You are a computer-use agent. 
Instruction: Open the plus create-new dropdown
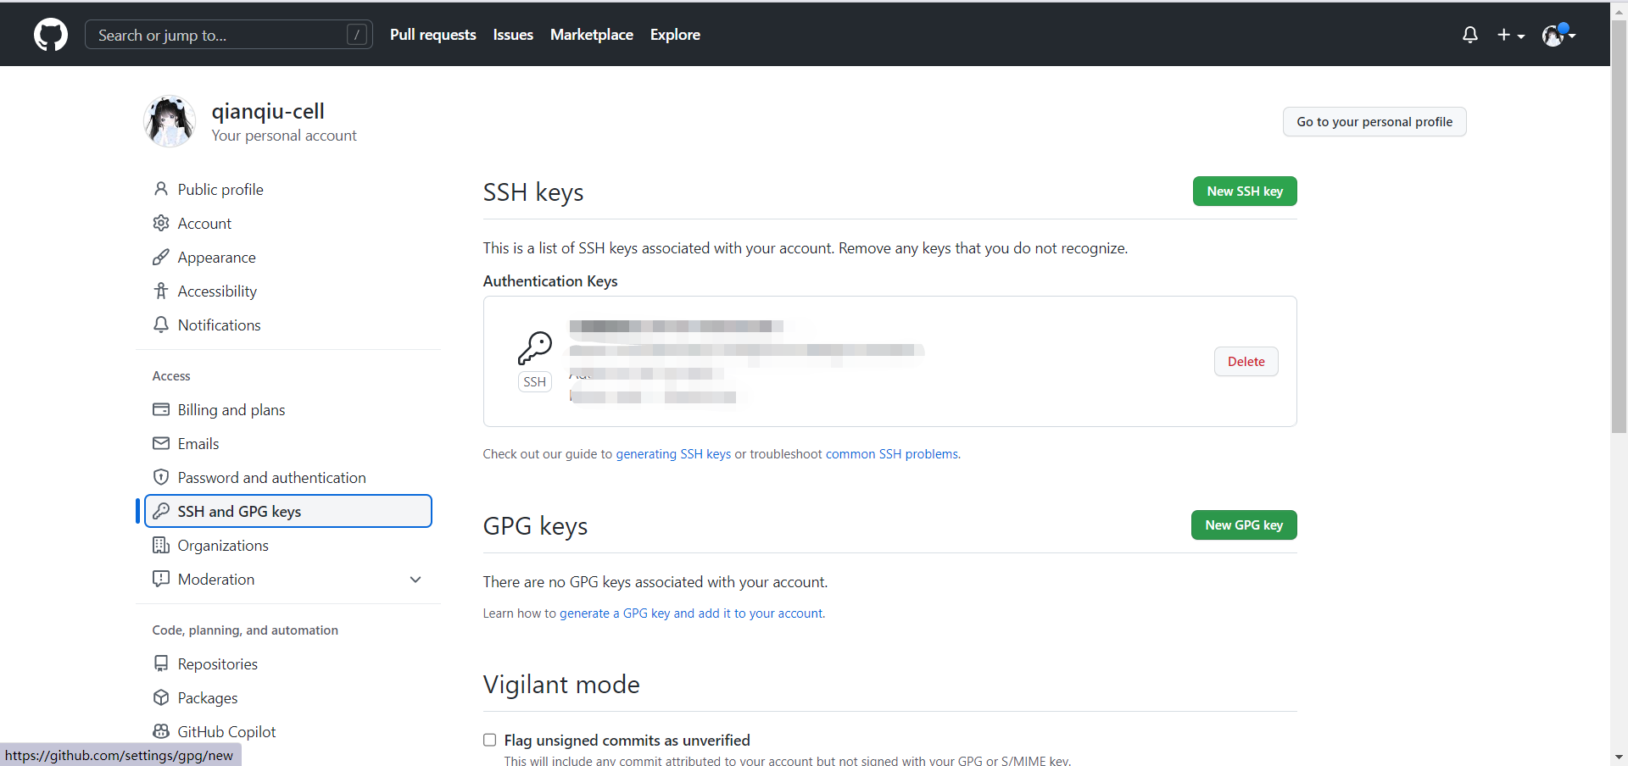1510,35
